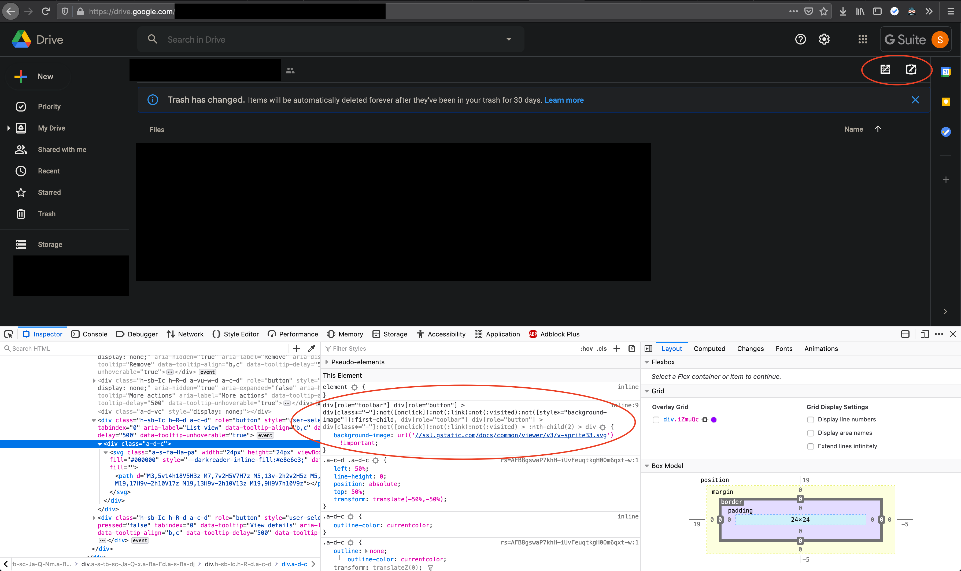Click the circled list view toggle icon
Screen dimensions: 961x571
tap(885, 70)
